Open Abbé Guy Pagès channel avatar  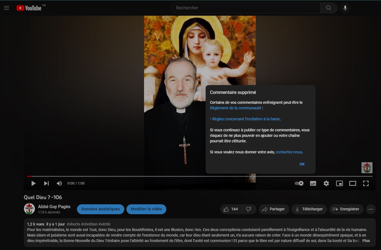(29, 209)
